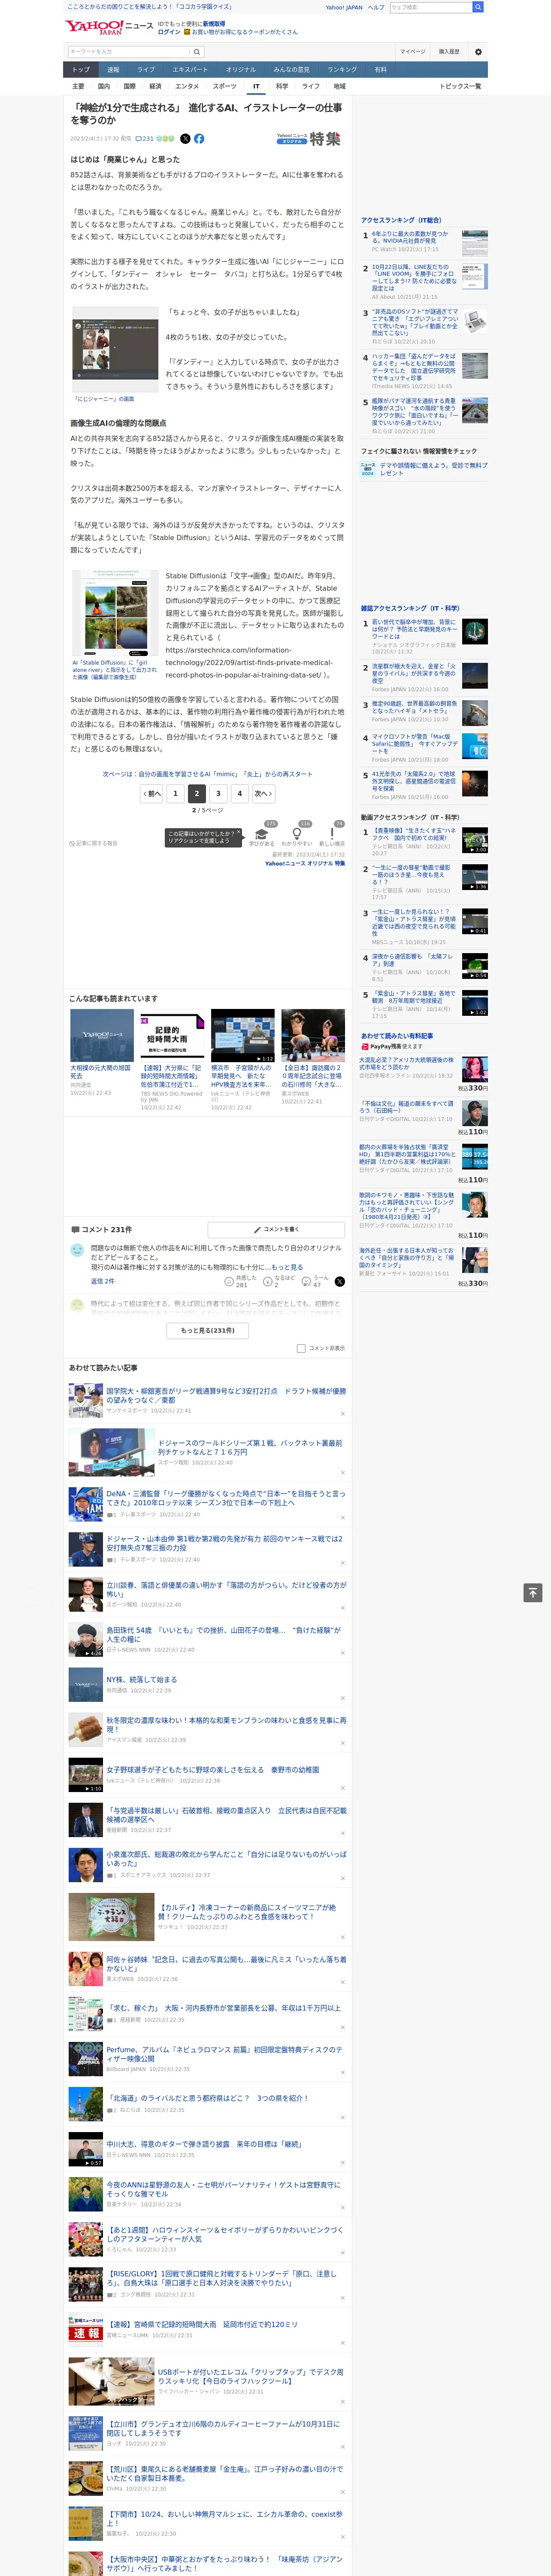Click the ログイン link
The height and width of the screenshot is (2576, 551).
coord(169,32)
